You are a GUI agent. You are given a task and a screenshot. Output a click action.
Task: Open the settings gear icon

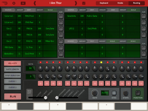click(x=14, y=3)
